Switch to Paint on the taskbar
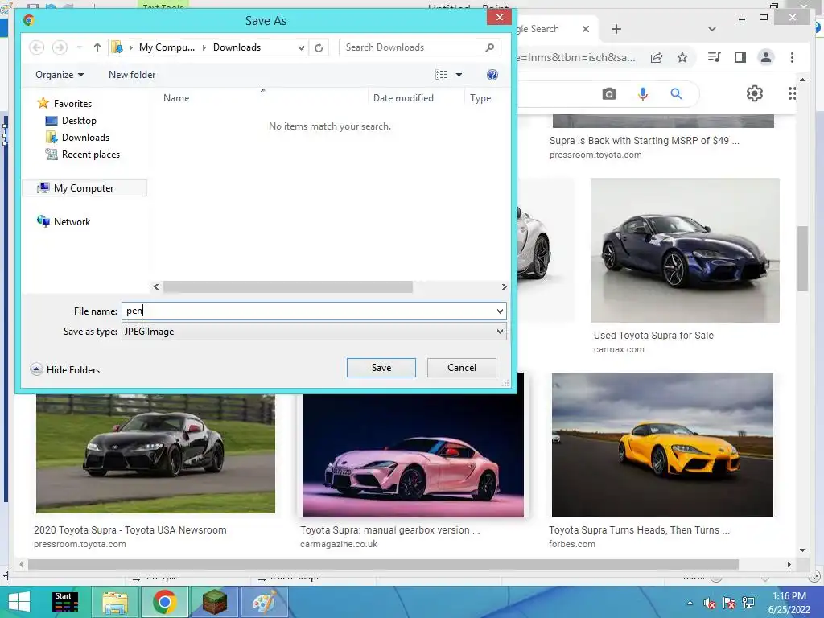The height and width of the screenshot is (618, 824). 264,602
